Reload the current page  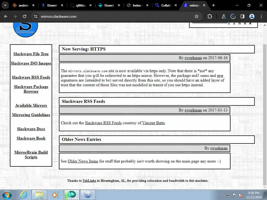tap(25, 16)
